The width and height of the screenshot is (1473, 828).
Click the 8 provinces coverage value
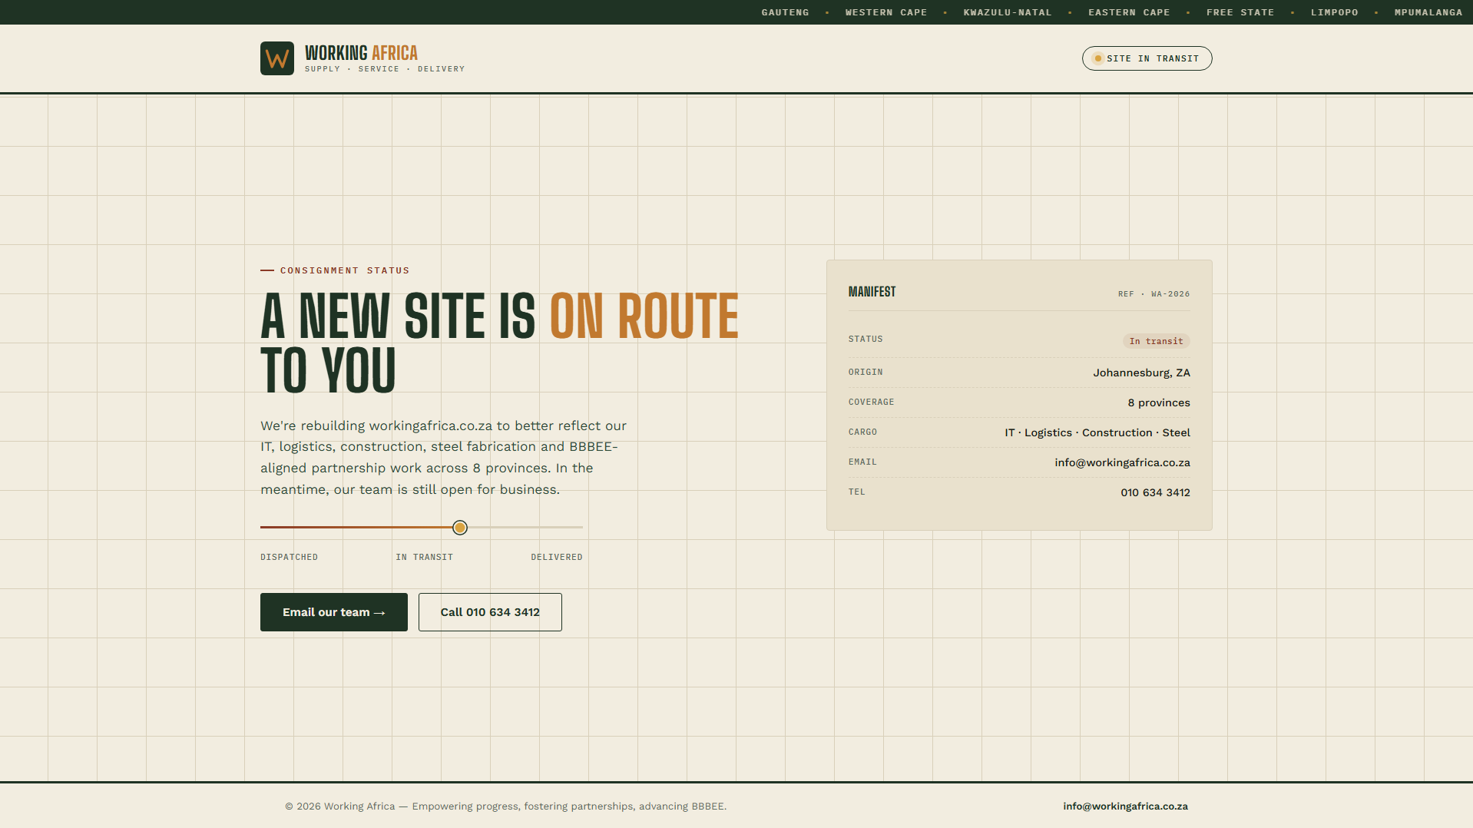point(1159,402)
